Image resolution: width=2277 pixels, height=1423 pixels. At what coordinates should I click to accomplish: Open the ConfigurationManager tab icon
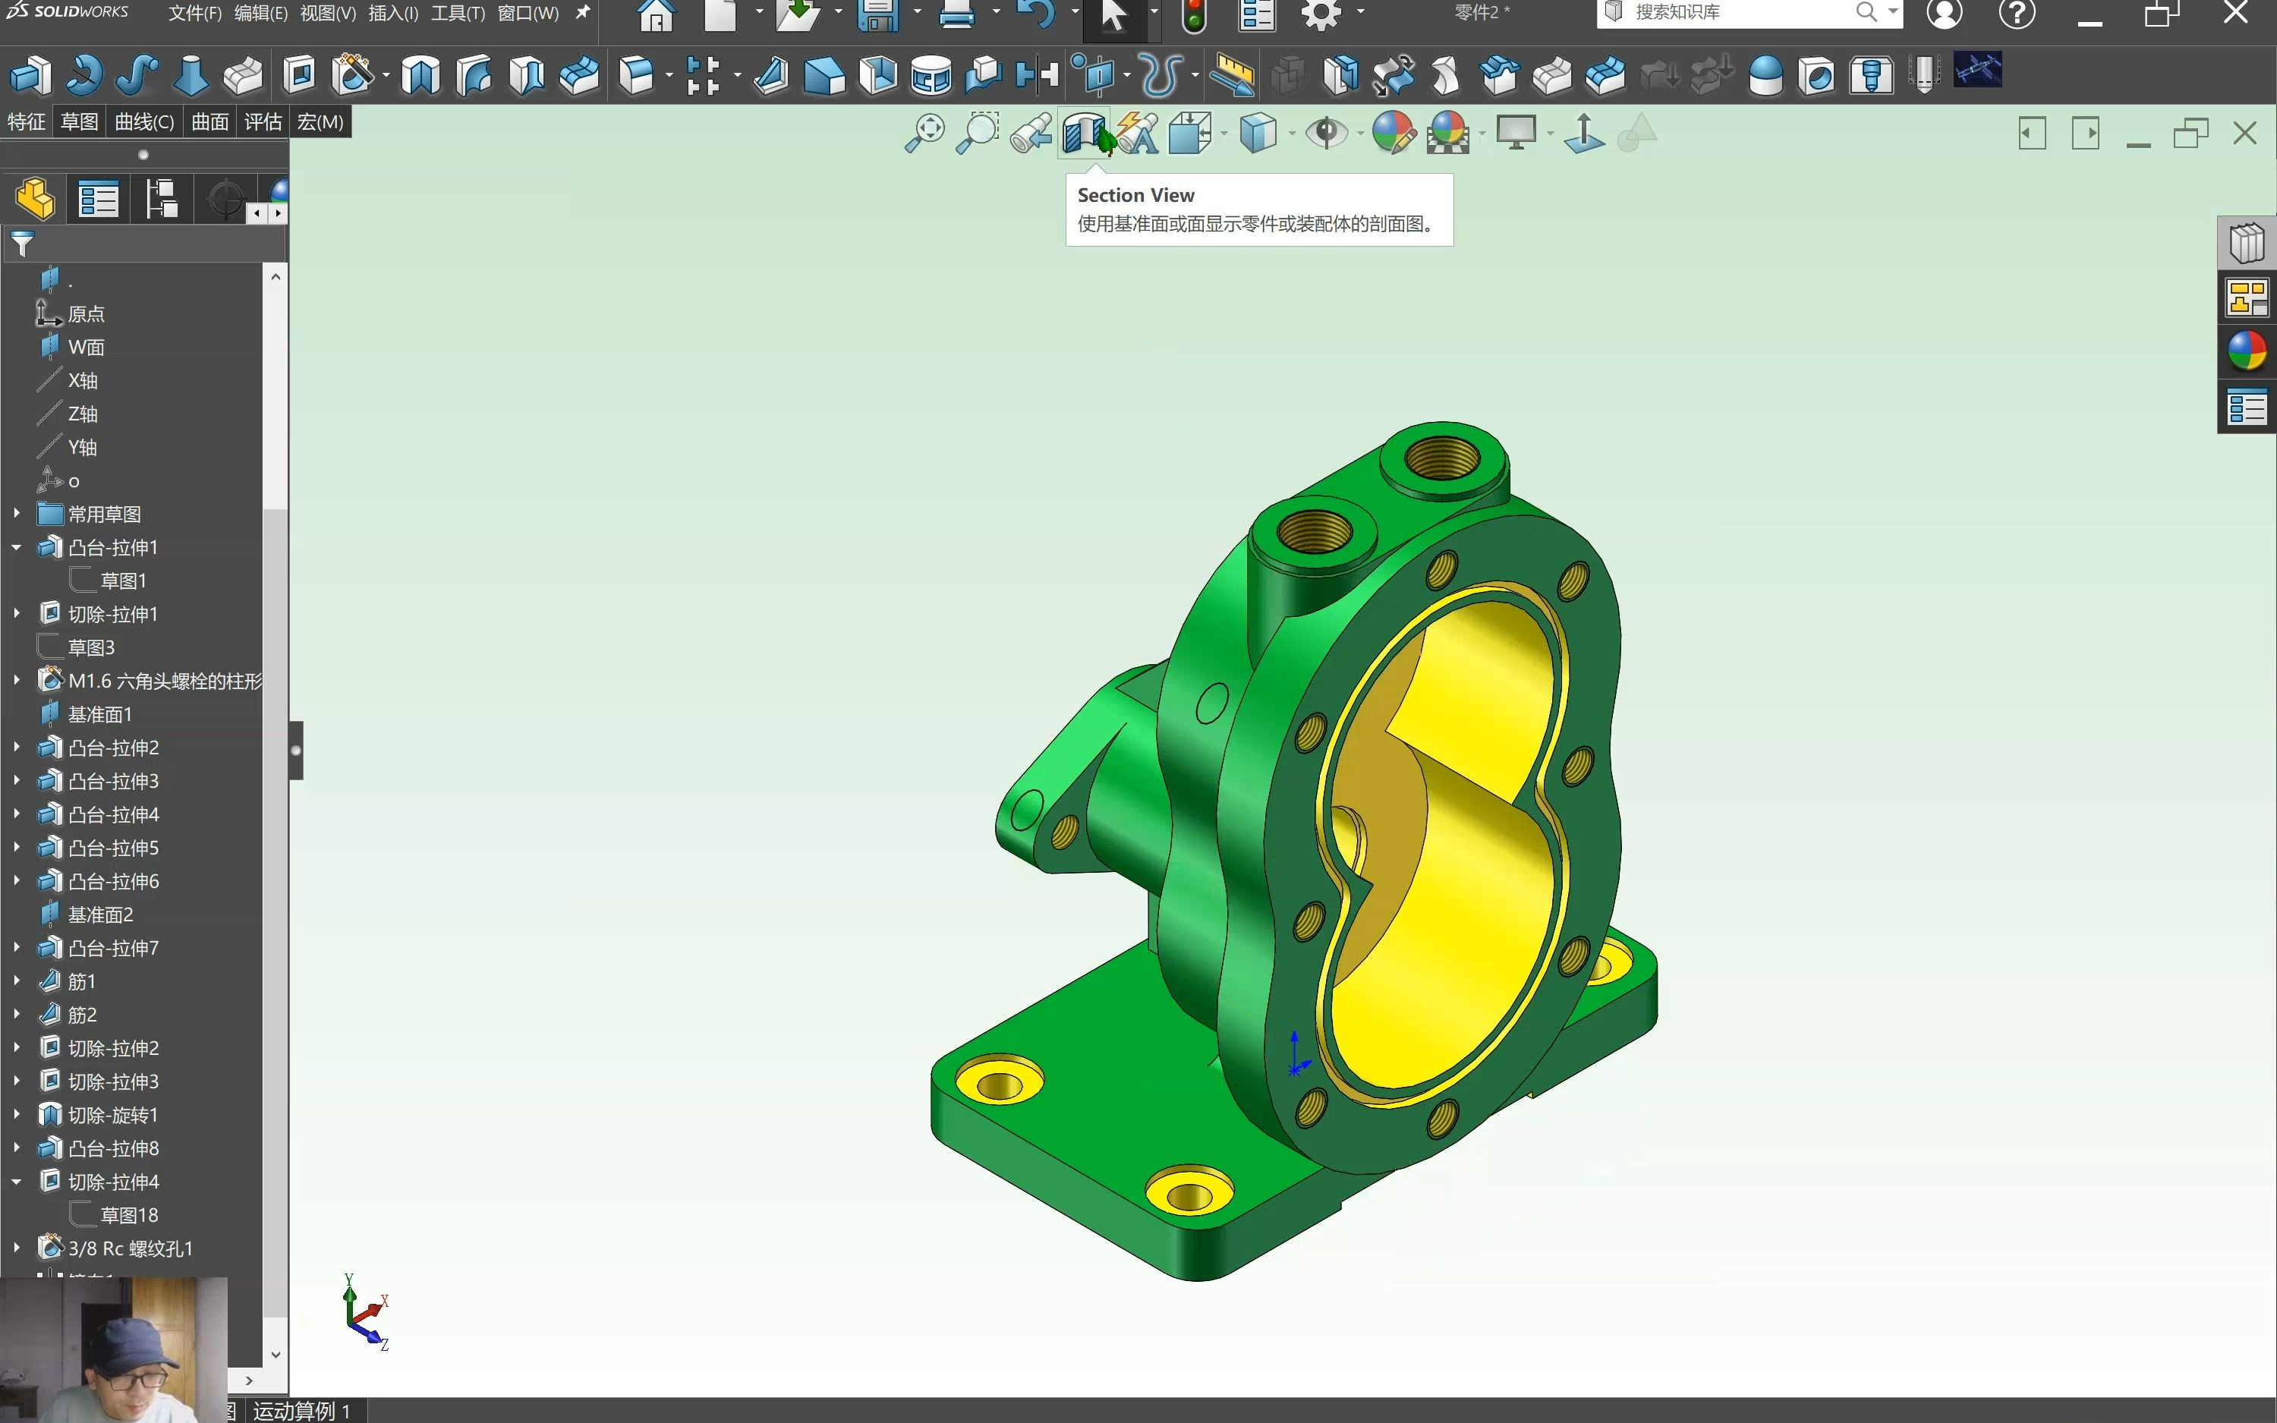tap(161, 199)
